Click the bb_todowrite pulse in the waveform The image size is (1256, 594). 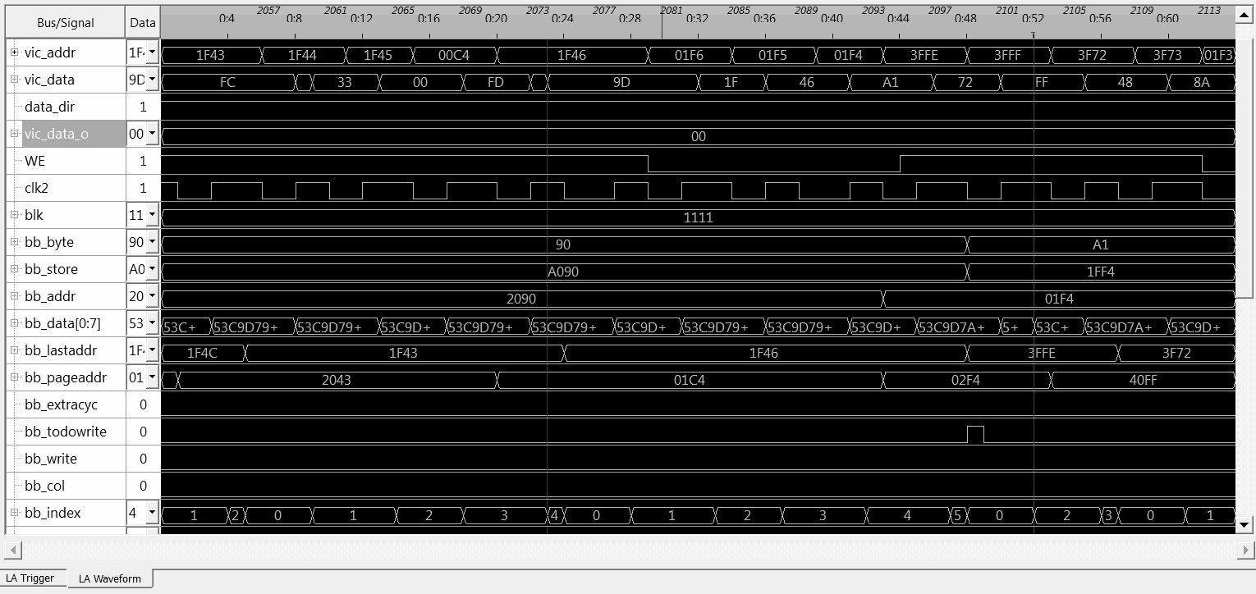coord(975,434)
